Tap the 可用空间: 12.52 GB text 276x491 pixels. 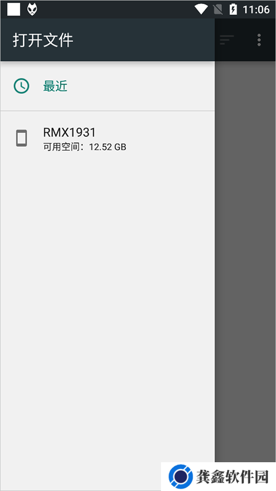(85, 147)
